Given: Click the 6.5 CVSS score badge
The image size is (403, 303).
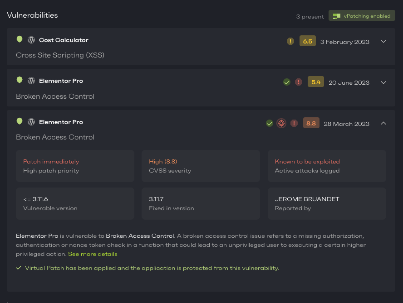Looking at the screenshot, I should click(307, 41).
